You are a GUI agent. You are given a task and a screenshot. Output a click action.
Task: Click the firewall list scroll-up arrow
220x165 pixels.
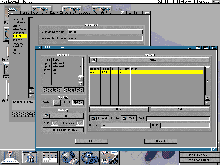[x=207, y=98]
